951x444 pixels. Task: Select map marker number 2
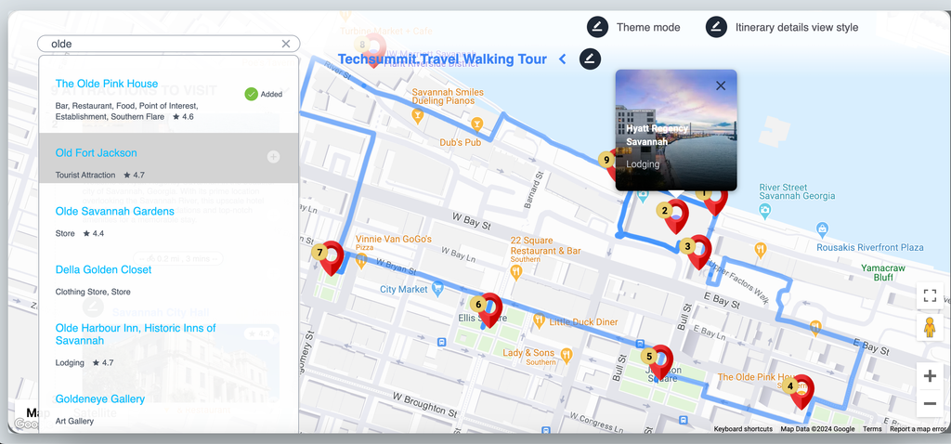(676, 217)
